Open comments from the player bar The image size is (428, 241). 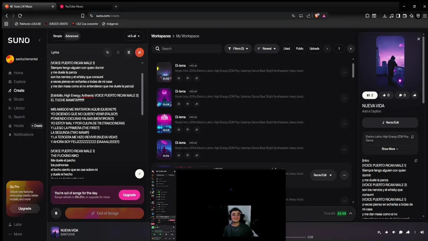pos(401,232)
